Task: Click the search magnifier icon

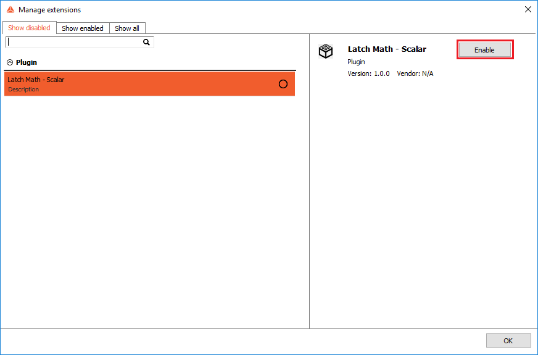Action: 146,42
